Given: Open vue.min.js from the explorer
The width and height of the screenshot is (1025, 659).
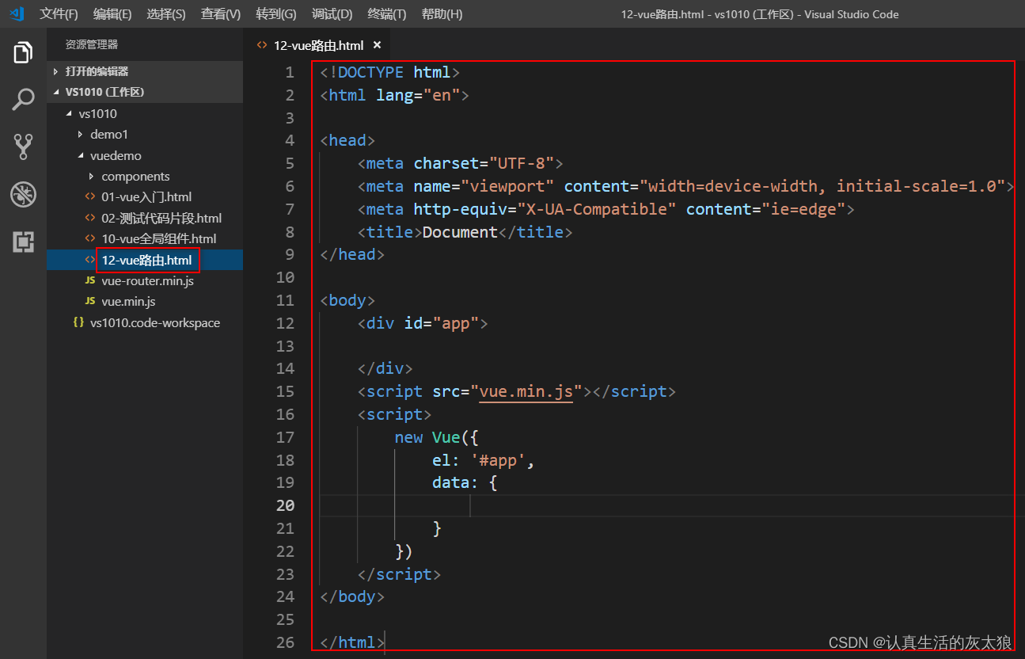Looking at the screenshot, I should [x=128, y=301].
